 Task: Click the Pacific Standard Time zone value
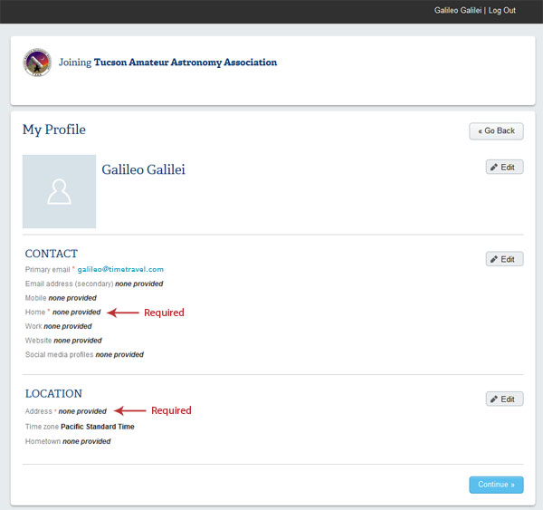click(x=98, y=427)
